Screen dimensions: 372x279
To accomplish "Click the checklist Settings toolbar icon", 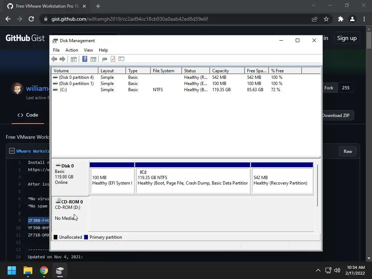I will (121, 59).
